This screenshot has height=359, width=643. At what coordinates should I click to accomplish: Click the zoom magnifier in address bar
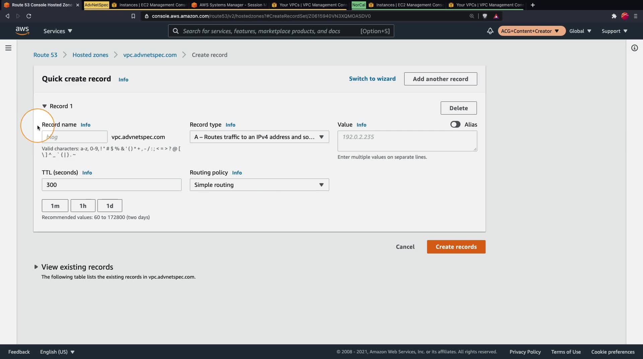tap(472, 16)
